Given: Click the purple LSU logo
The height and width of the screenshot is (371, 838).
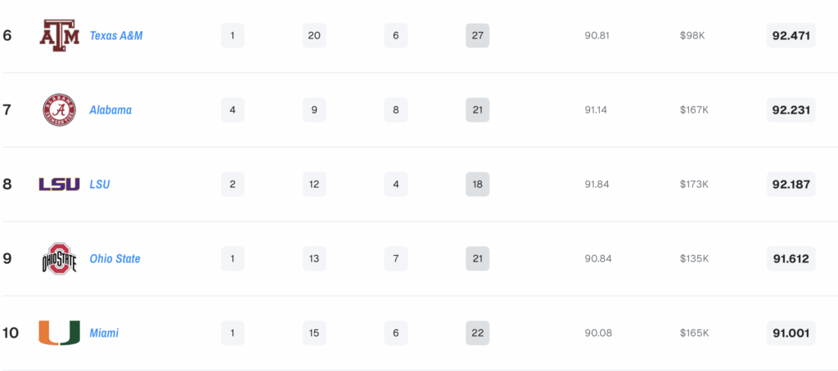Looking at the screenshot, I should [x=59, y=184].
